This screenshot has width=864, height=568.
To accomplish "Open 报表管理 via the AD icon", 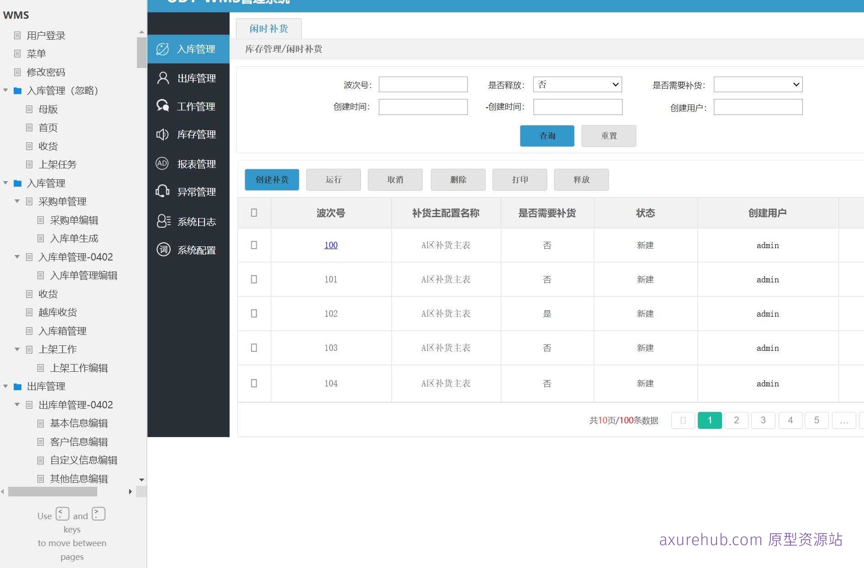I will [189, 163].
